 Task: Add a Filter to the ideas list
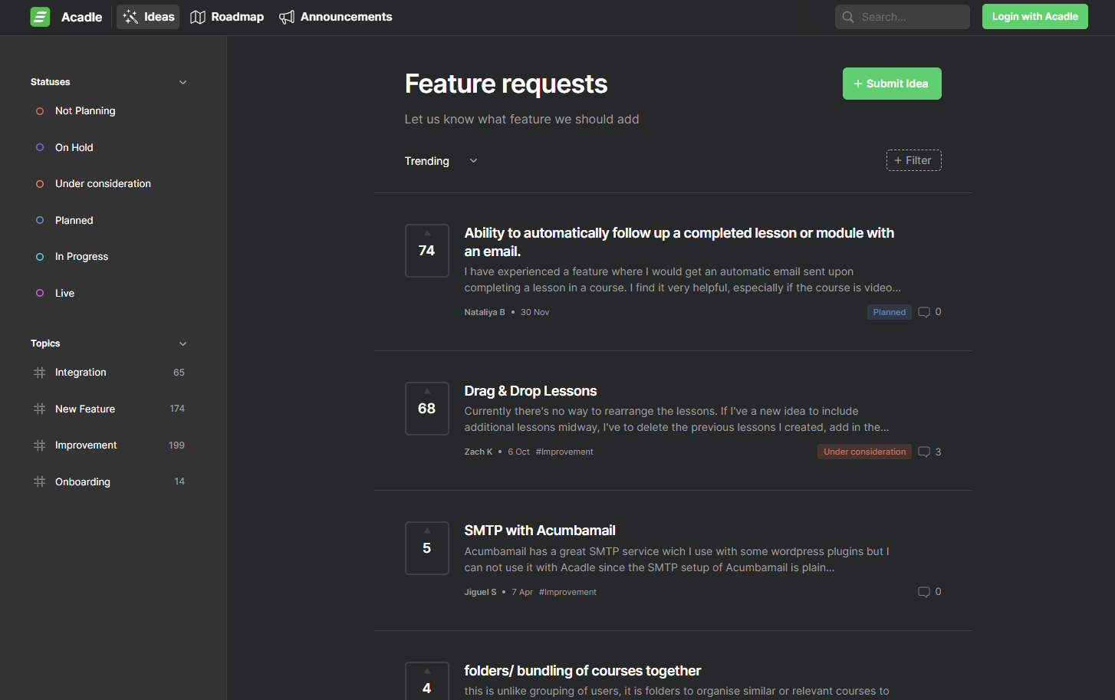point(914,160)
